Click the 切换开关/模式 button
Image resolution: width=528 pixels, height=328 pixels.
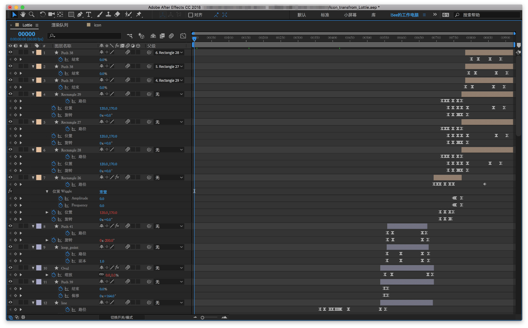pyautogui.click(x=121, y=317)
